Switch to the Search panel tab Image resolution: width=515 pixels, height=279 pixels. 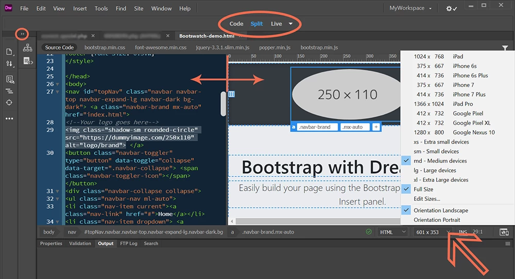pos(151,244)
